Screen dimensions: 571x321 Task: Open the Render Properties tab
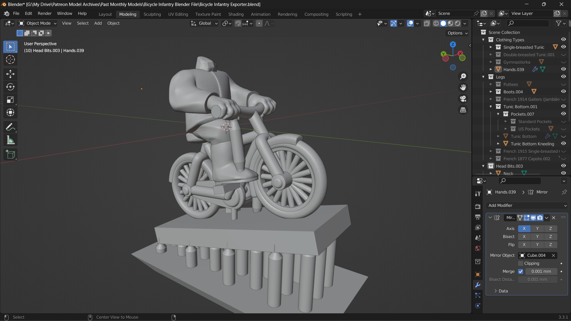click(478, 206)
